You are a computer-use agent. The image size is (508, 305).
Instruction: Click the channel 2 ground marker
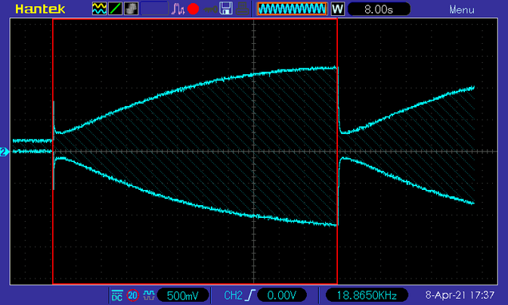pyautogui.click(x=5, y=151)
